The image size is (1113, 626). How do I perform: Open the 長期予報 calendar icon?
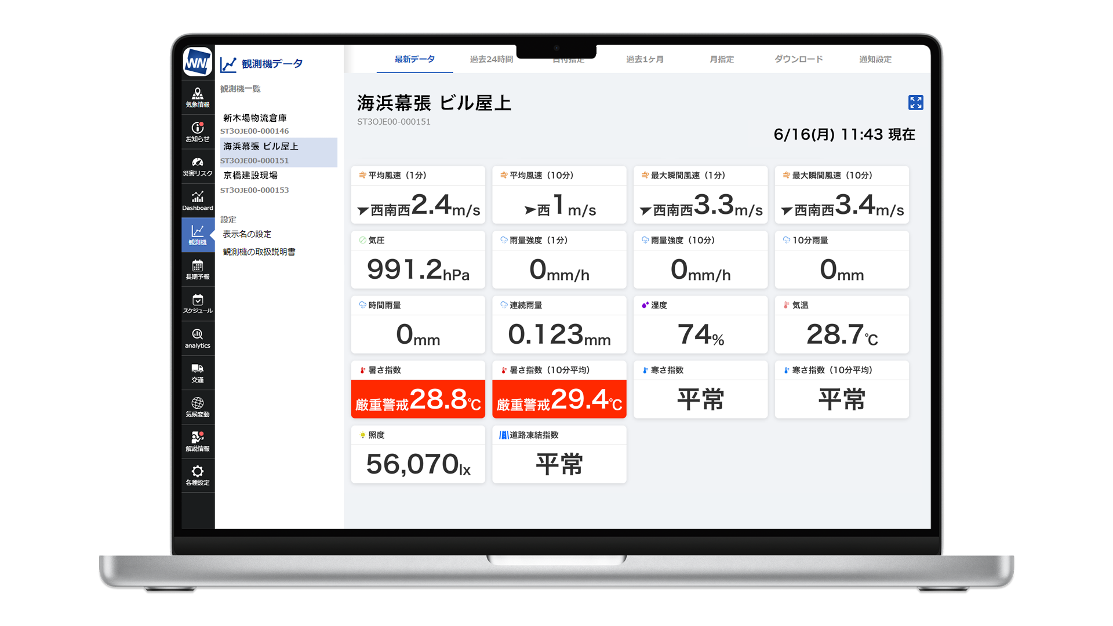[198, 270]
